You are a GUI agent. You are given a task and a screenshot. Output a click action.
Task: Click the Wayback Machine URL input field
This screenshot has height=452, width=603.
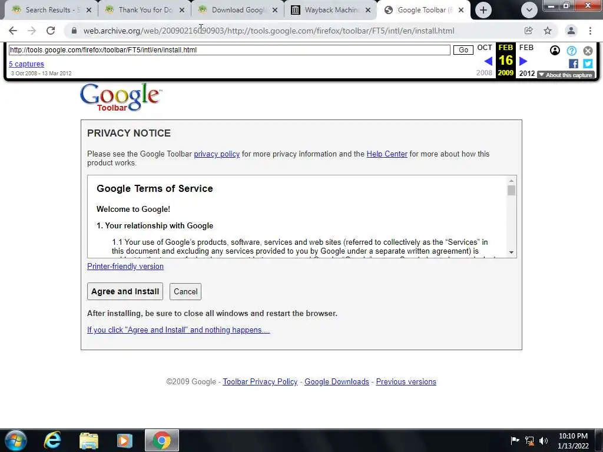(229, 50)
